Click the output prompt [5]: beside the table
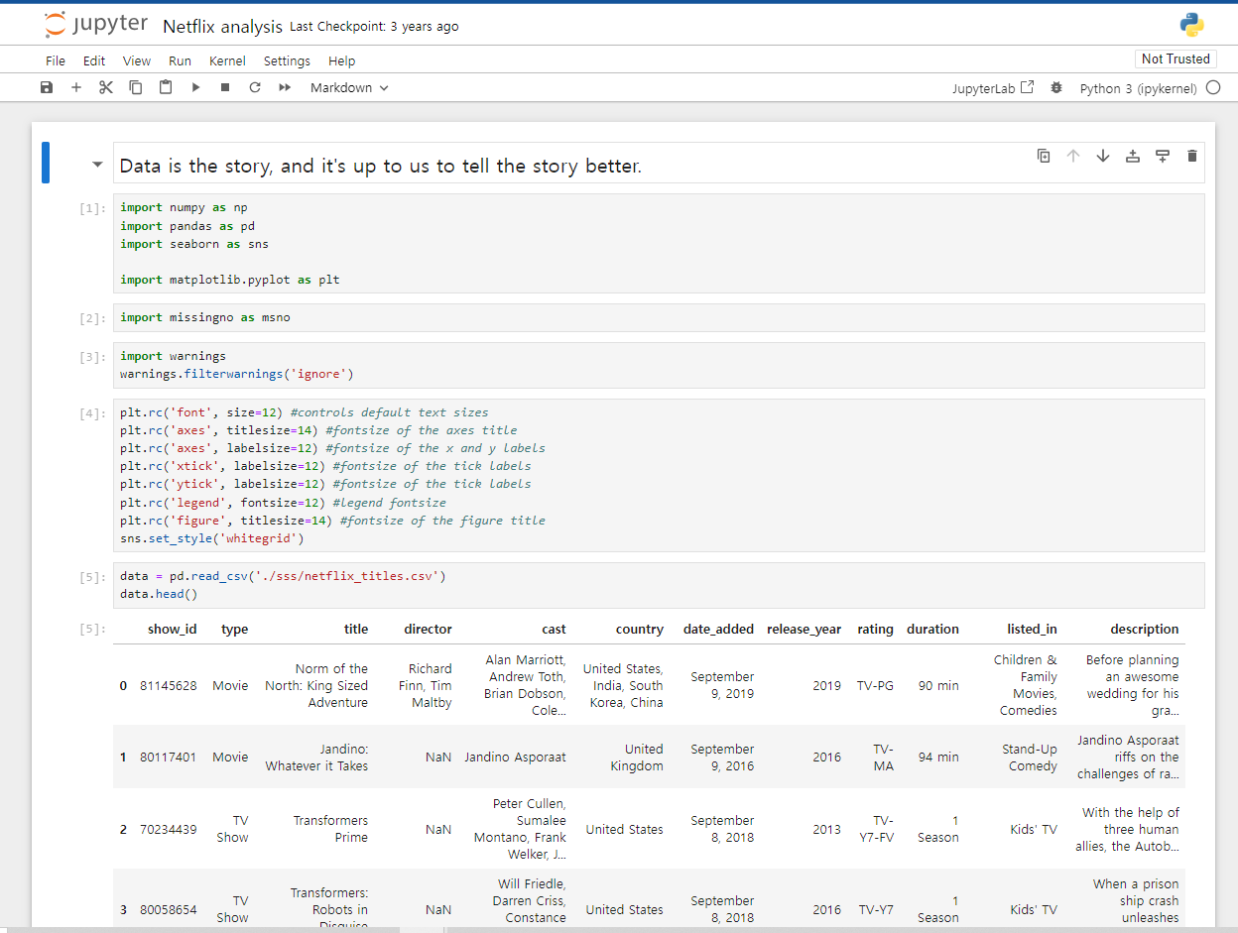The image size is (1238, 933). (x=91, y=629)
